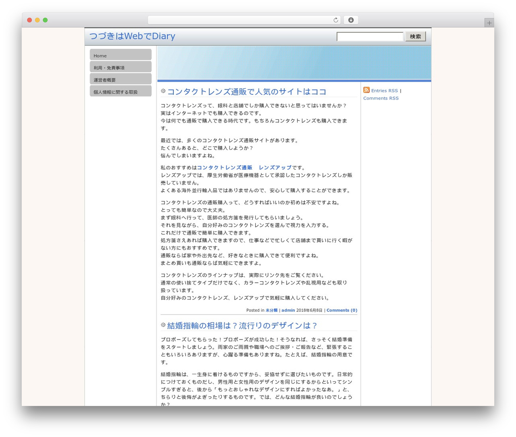Reload page using browser refresh icon
The height and width of the screenshot is (437, 516).
tap(336, 20)
